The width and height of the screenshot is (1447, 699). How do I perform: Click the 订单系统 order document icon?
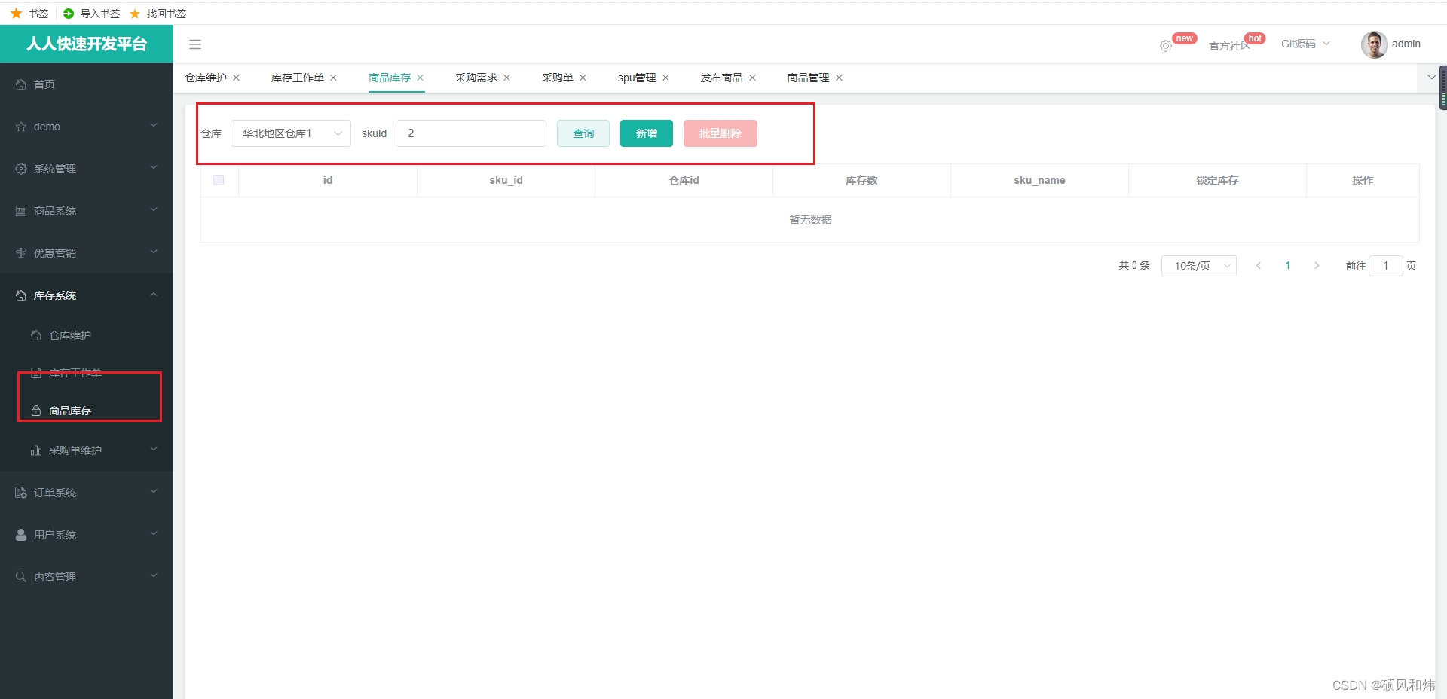20,492
